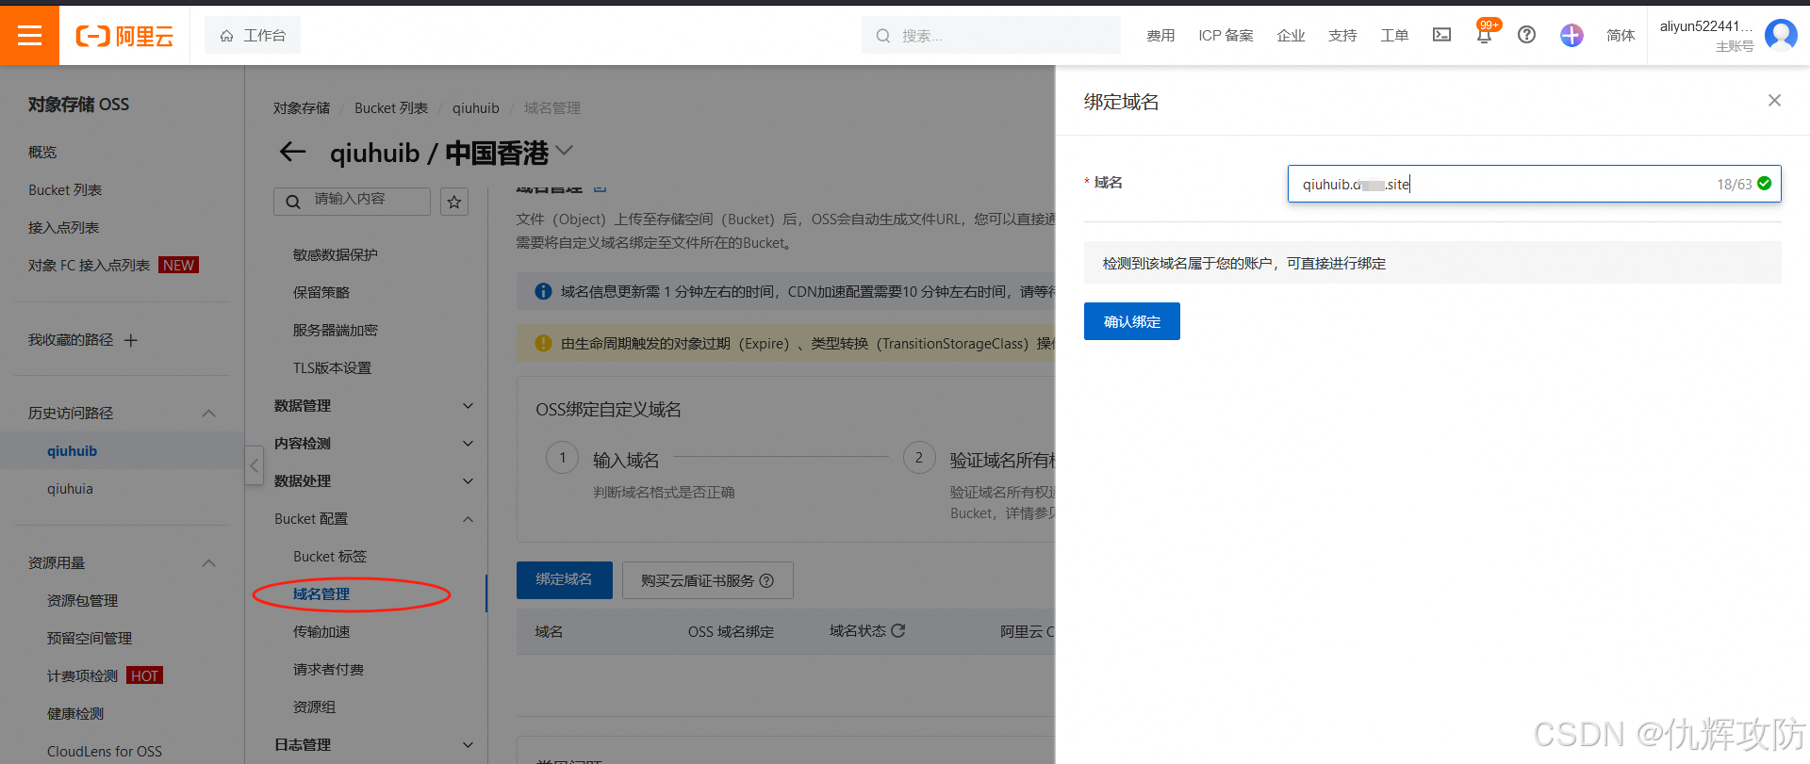
Task: Click the star favorite icon
Action: [x=454, y=202]
